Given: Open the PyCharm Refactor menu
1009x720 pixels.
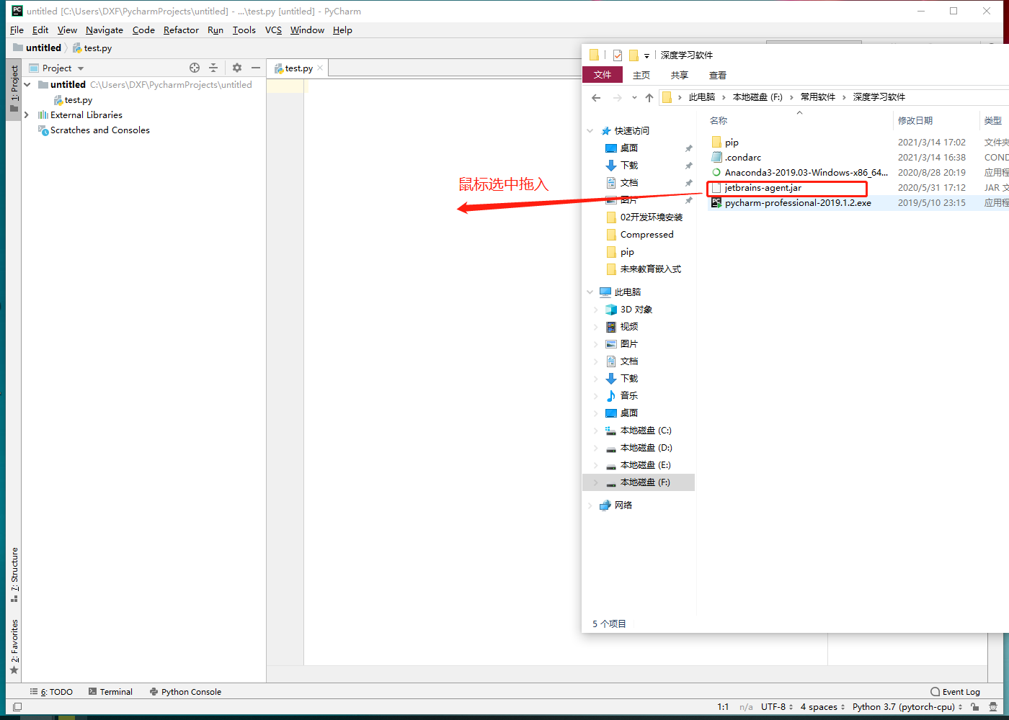Looking at the screenshot, I should (180, 30).
